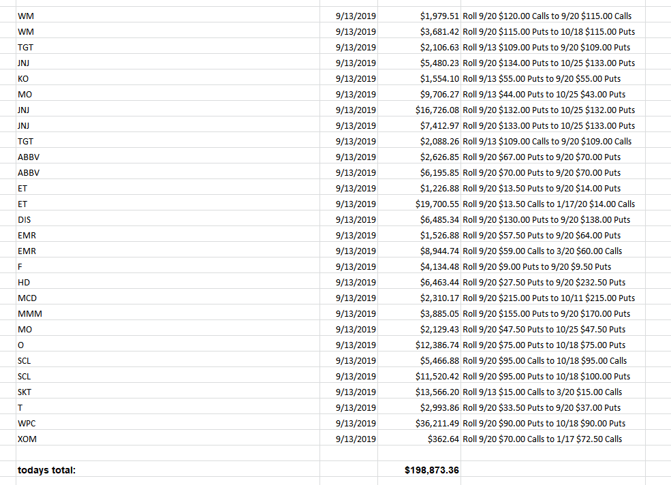The width and height of the screenshot is (671, 485).
Task: Select the KO roll description cell
Action: point(553,78)
